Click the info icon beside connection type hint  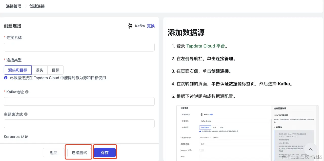coord(6,78)
